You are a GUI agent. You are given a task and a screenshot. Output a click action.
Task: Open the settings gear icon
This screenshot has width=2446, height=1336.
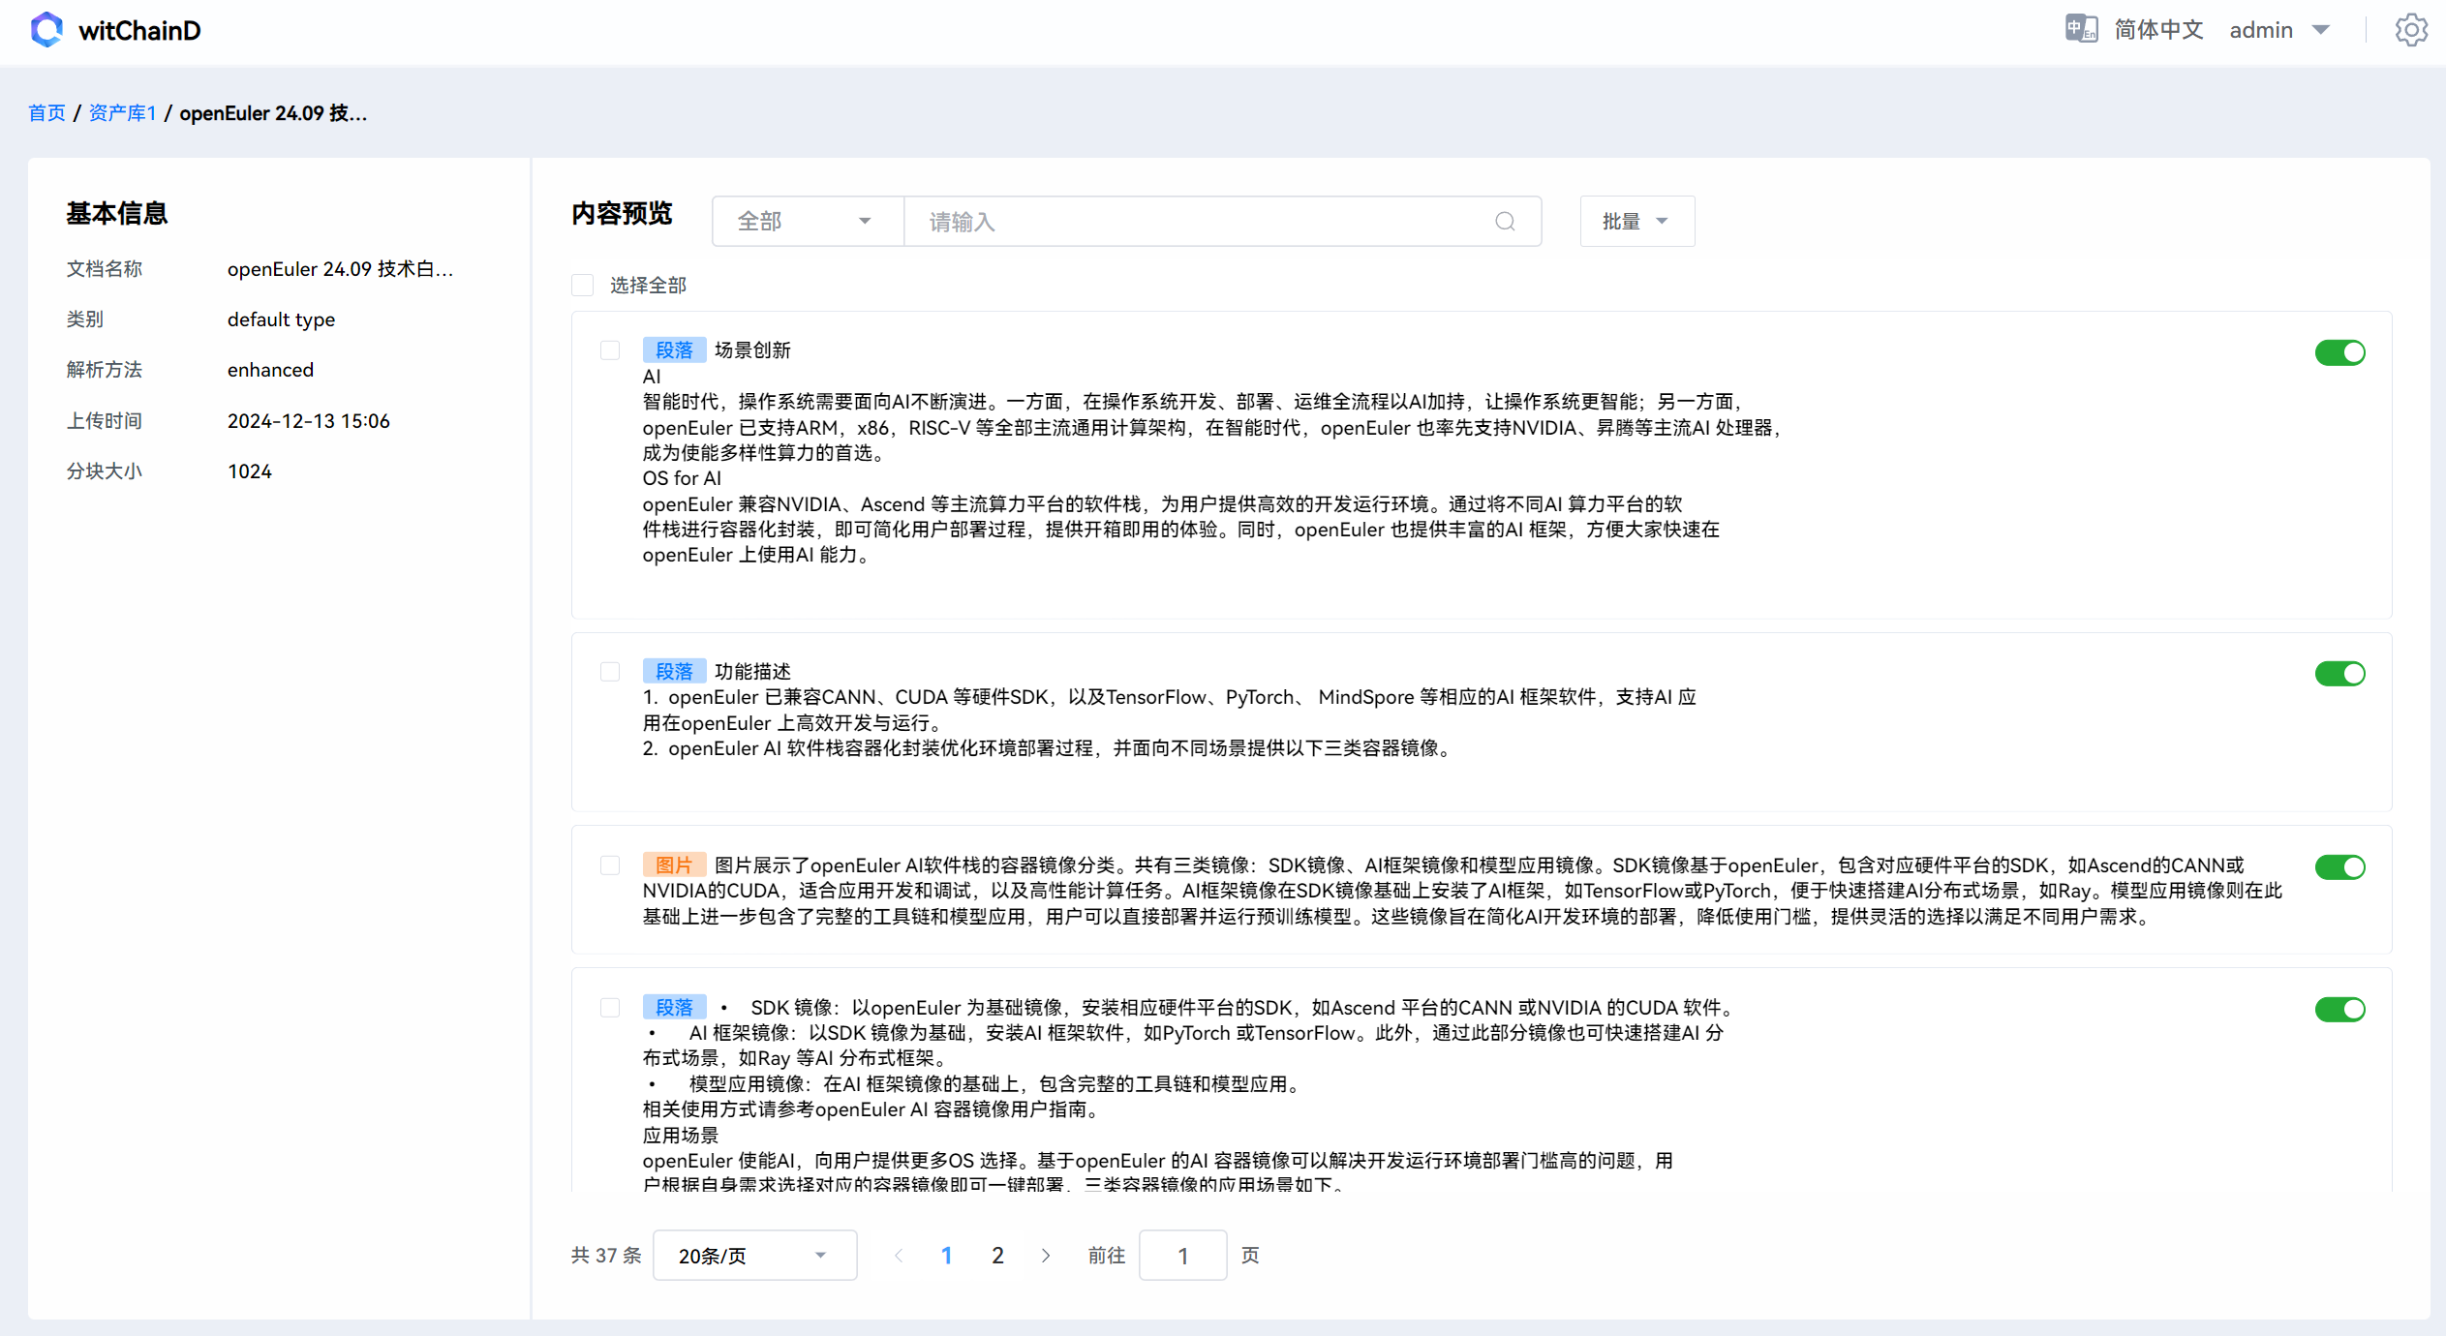pos(2411,30)
